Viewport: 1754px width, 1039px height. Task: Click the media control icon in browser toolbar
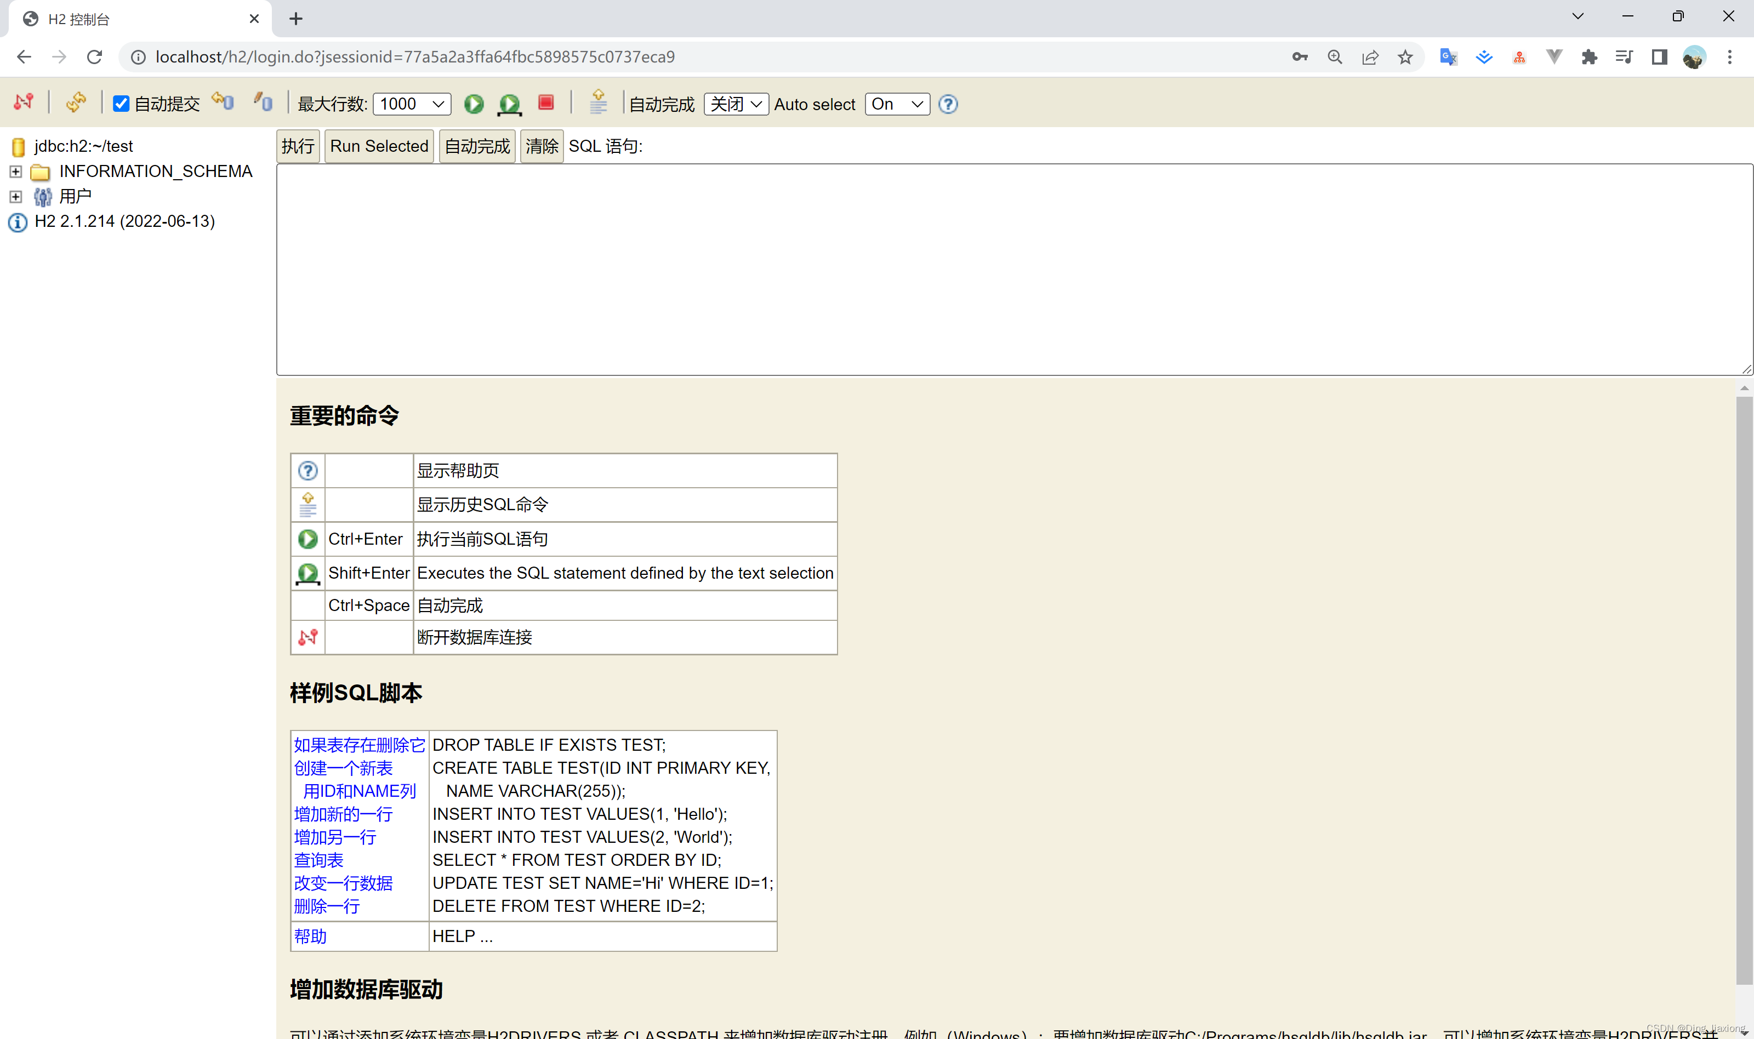pyautogui.click(x=1625, y=56)
